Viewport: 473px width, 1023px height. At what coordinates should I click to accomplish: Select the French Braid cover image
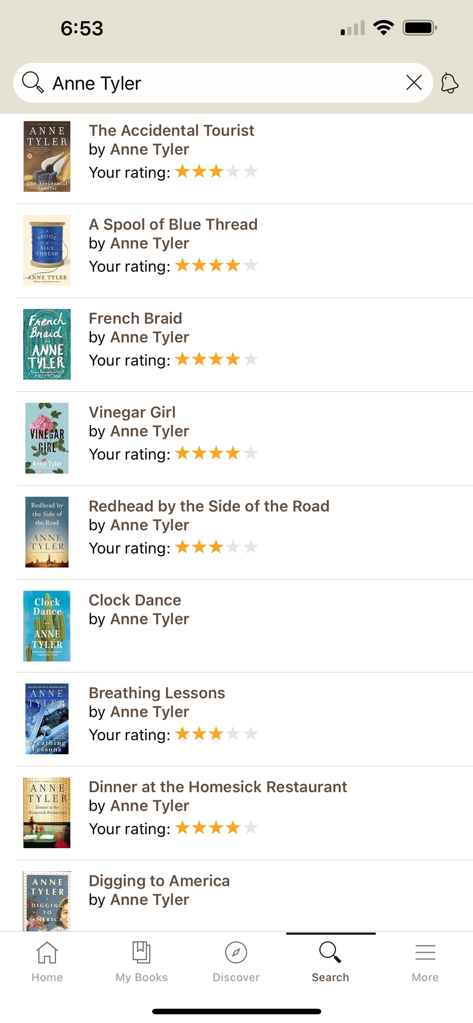[x=47, y=344]
